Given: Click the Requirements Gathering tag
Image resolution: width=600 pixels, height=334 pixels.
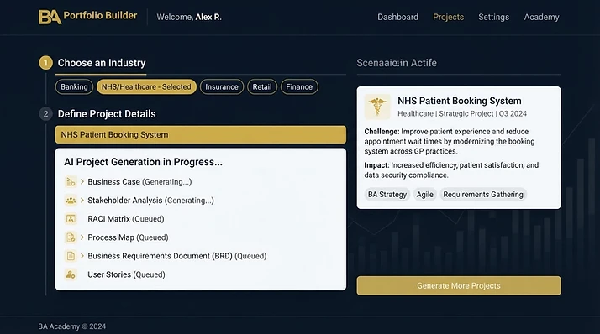Looking at the screenshot, I should click(x=483, y=195).
